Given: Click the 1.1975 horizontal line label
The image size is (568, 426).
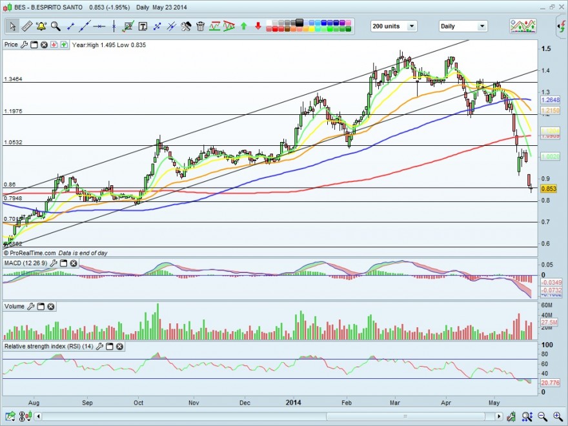Looking at the screenshot, I should pyautogui.click(x=13, y=111).
